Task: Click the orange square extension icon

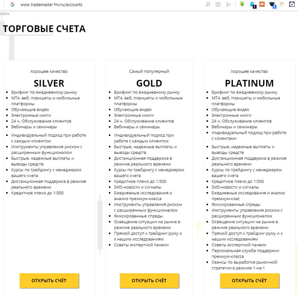Action: point(262,4)
